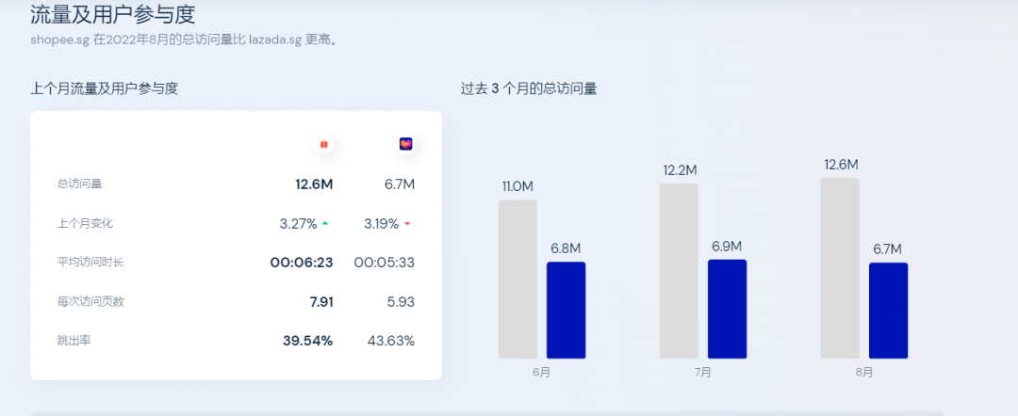
Task: Click the section title 上个月流量及用户参与度
Action: point(105,88)
